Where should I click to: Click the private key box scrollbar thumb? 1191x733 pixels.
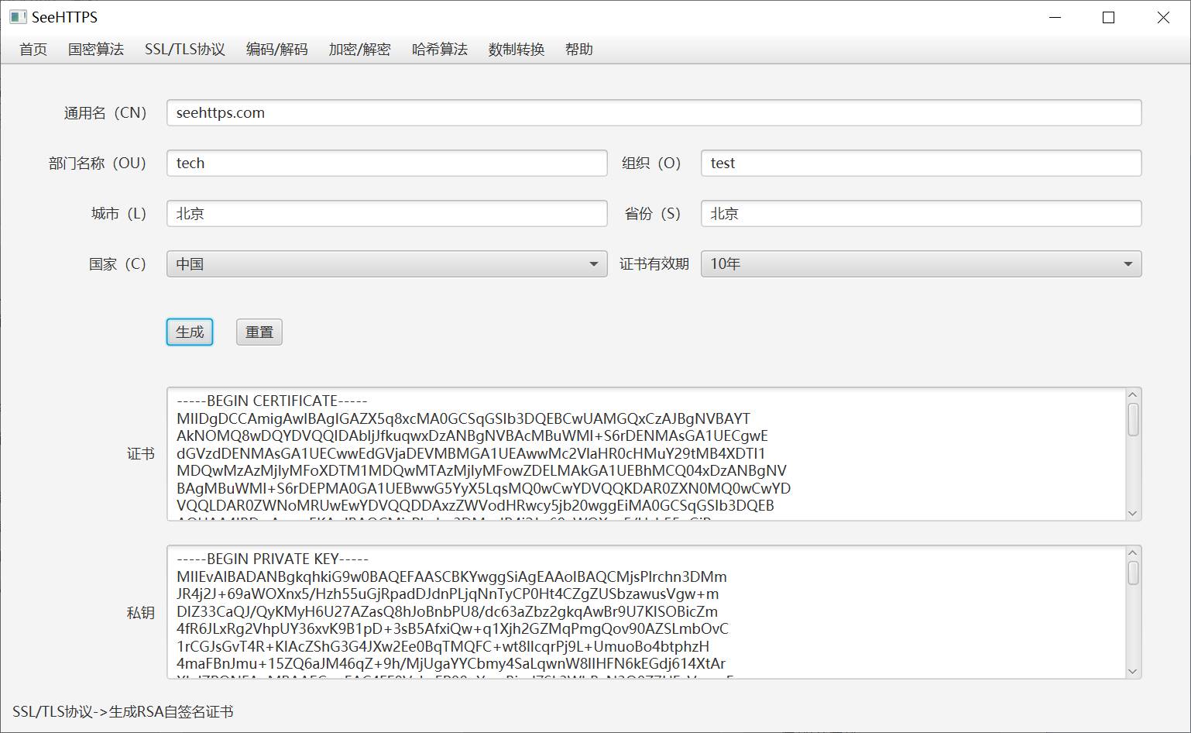1133,573
